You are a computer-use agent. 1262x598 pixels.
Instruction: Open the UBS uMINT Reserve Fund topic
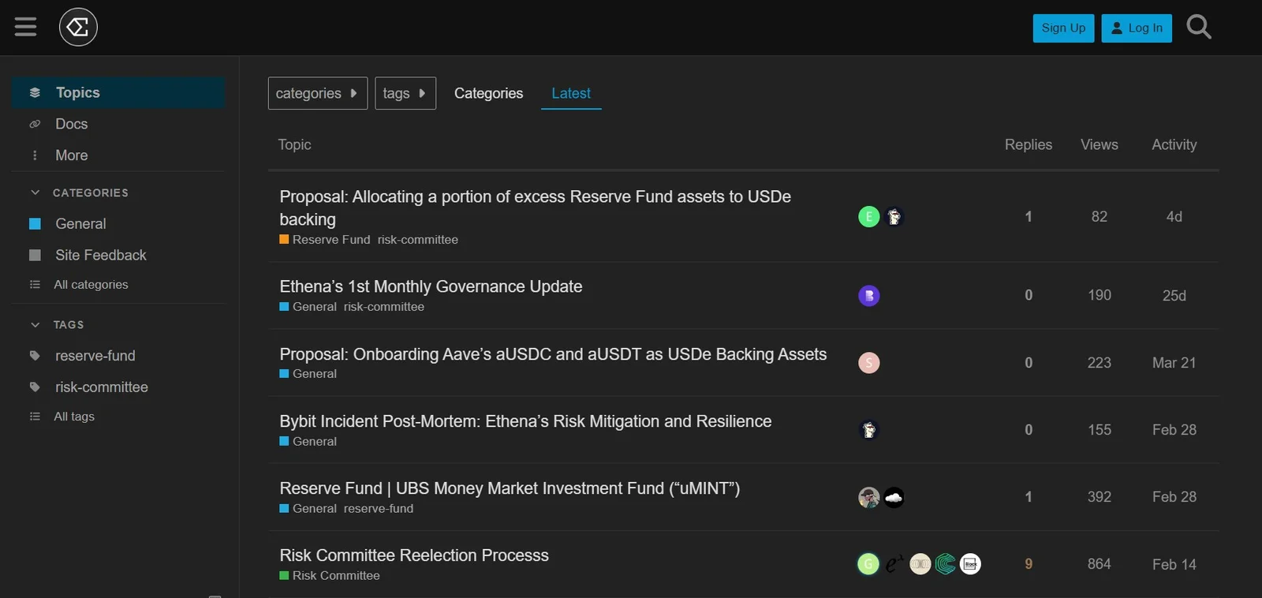(x=510, y=488)
